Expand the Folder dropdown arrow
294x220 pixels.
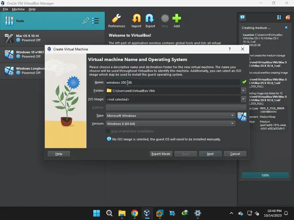pyautogui.click(x=243, y=91)
